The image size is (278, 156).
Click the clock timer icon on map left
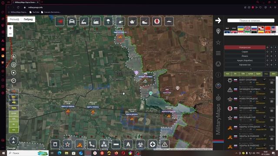[13, 81]
